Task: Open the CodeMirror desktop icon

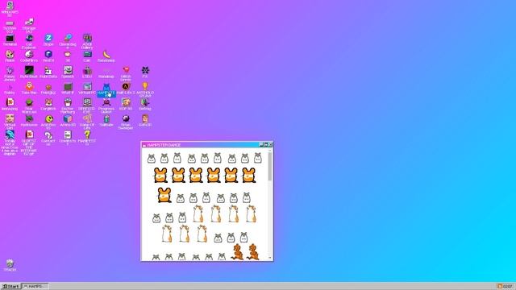Action: 29,58
